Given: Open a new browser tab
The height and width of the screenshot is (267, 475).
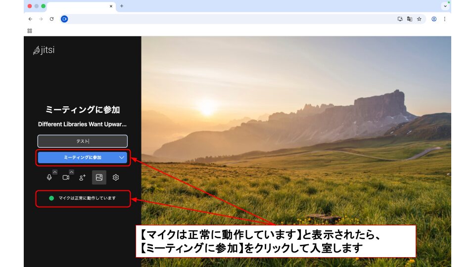Looking at the screenshot, I should 122,6.
